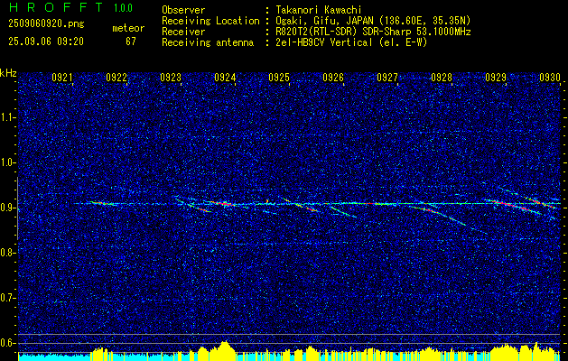Click frequency axis label 0.7

pos(7,298)
